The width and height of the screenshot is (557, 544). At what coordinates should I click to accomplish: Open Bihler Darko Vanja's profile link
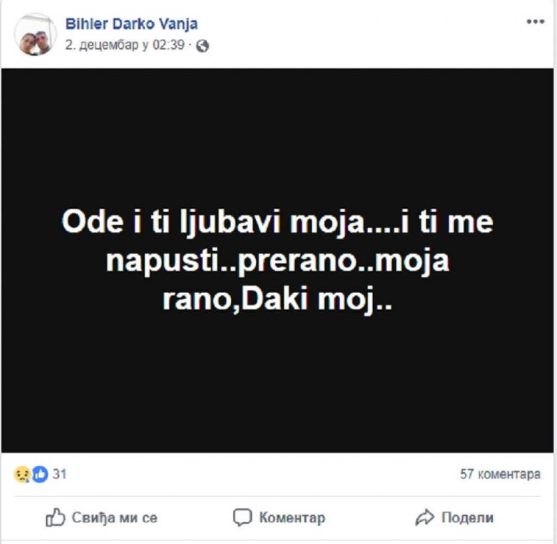[132, 23]
